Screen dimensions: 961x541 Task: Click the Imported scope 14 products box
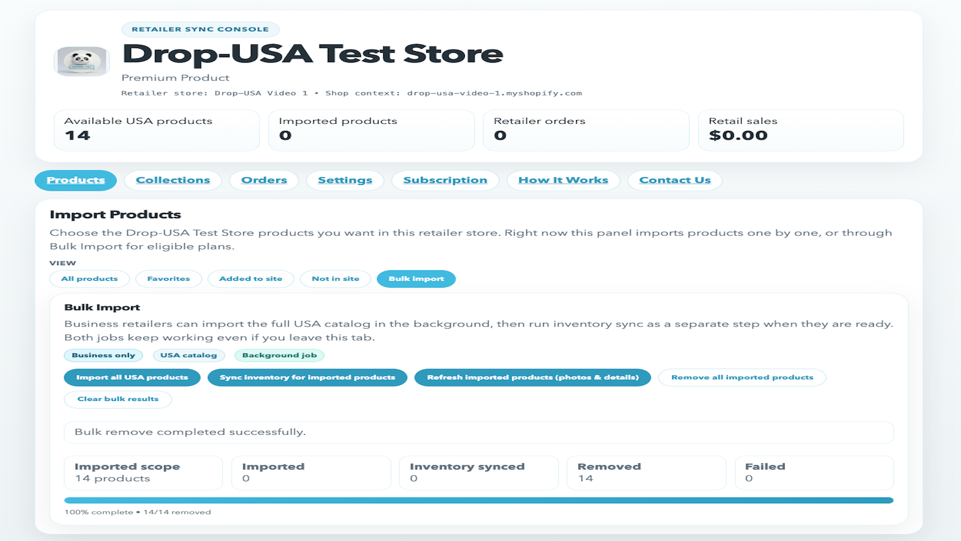[x=144, y=472]
